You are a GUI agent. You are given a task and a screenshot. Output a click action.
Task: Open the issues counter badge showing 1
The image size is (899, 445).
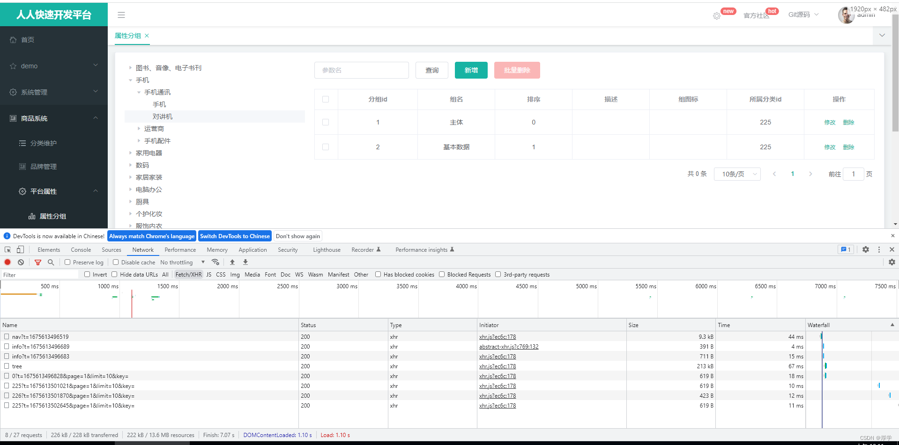pyautogui.click(x=846, y=250)
